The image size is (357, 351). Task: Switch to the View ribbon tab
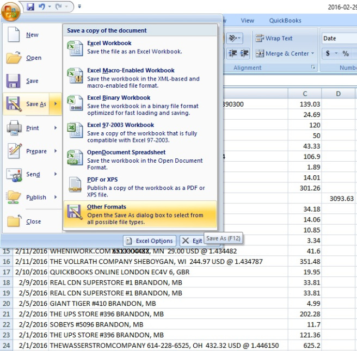[248, 21]
